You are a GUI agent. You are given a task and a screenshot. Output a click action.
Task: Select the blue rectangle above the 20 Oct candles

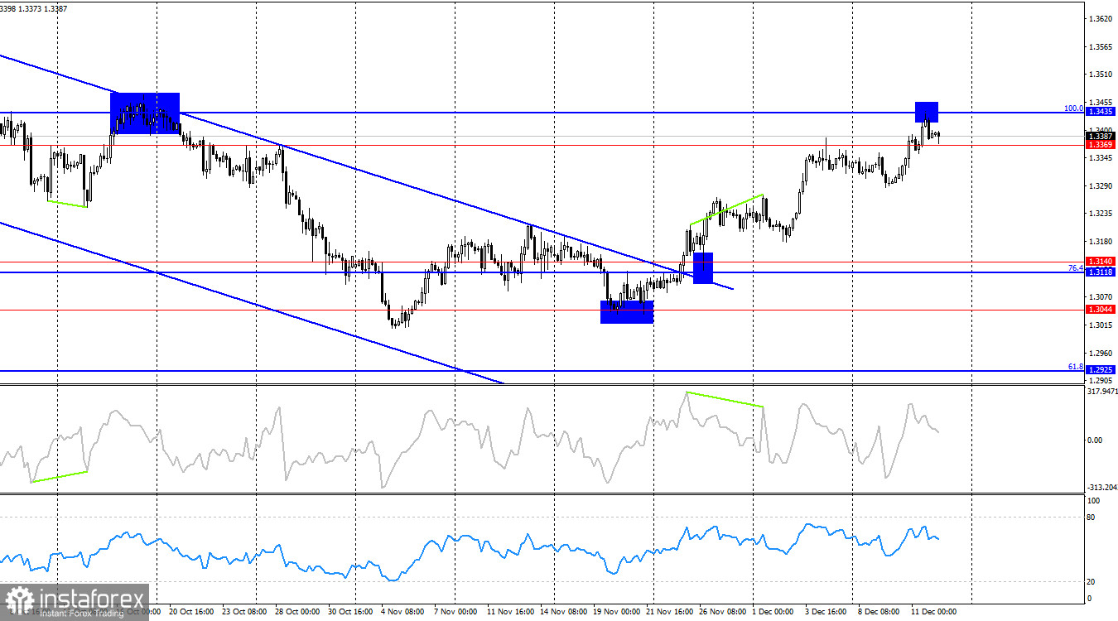pyautogui.click(x=145, y=113)
